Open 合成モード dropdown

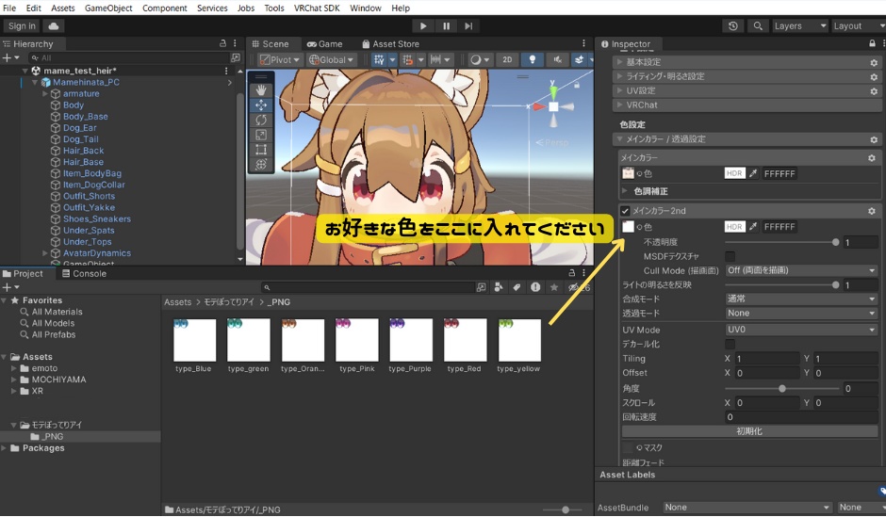tap(800, 299)
